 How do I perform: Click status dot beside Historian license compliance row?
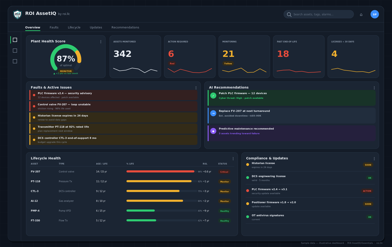(248, 164)
